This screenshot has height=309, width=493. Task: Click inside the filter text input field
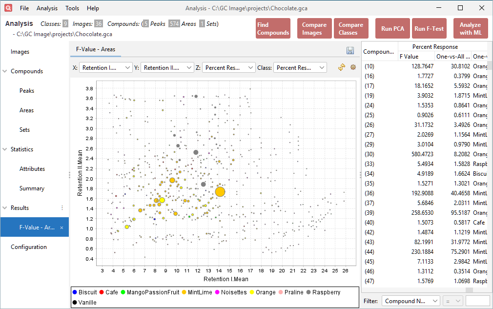477,300
